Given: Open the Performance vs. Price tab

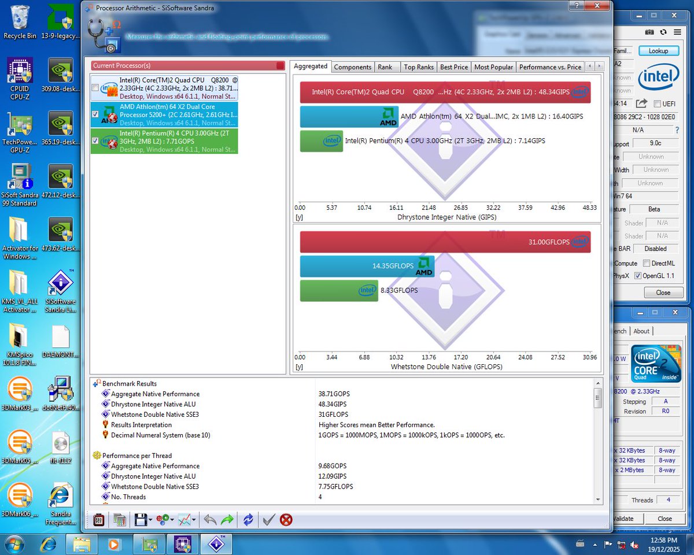Looking at the screenshot, I should point(550,67).
